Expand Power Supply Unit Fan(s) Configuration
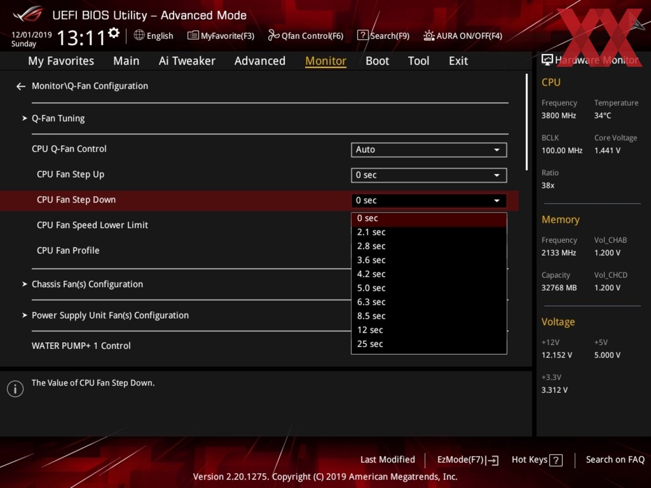This screenshot has width=651, height=488. pos(110,315)
